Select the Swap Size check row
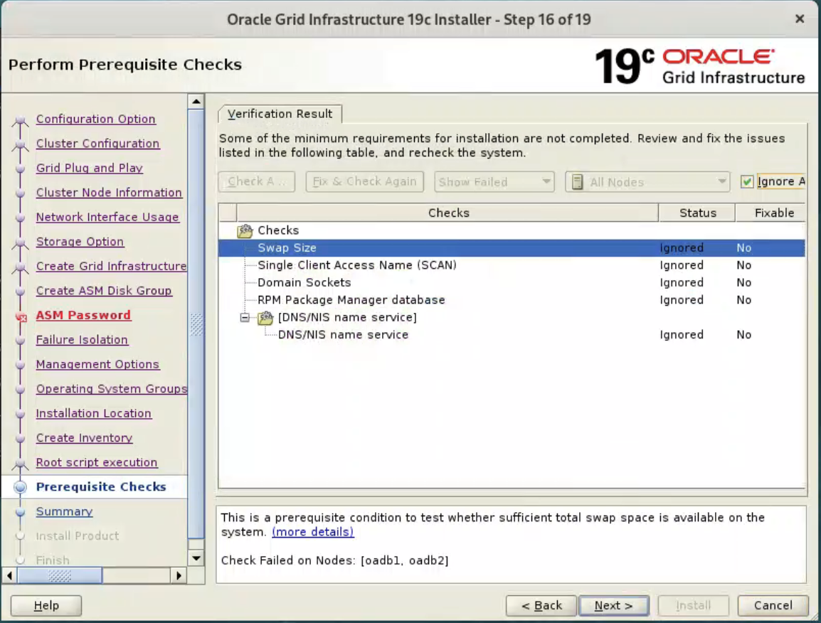 [512, 247]
